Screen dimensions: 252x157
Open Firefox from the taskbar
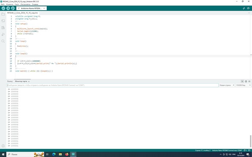[67, 154]
